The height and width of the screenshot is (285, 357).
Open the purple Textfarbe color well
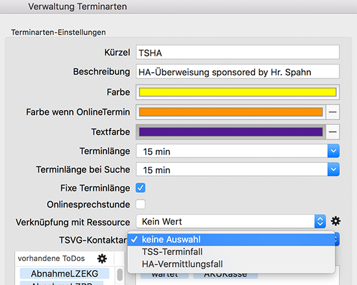click(231, 132)
